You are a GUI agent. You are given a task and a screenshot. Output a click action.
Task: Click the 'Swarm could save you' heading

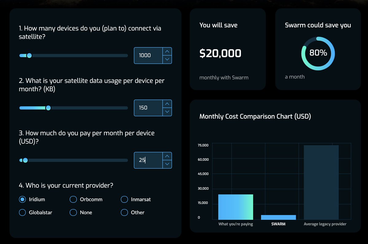(x=318, y=25)
